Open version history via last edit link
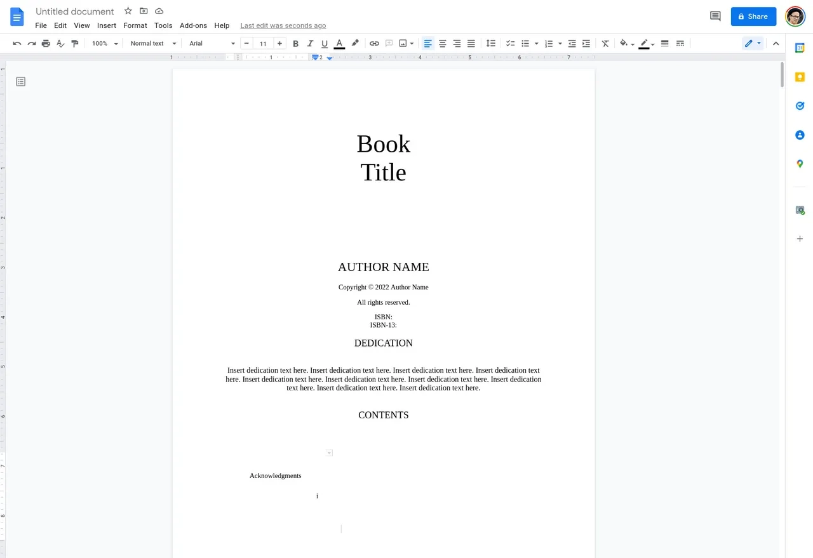This screenshot has width=813, height=558. click(283, 25)
